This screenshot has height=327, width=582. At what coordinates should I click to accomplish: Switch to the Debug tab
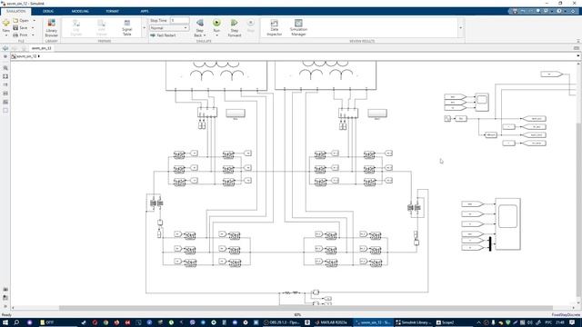48,11
